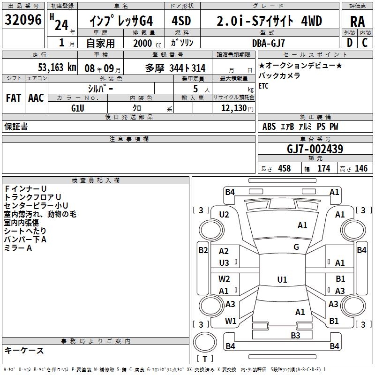This screenshot has width=375, height=375.
Task: Select the 2000 cc displacement value
Action: tap(147, 43)
